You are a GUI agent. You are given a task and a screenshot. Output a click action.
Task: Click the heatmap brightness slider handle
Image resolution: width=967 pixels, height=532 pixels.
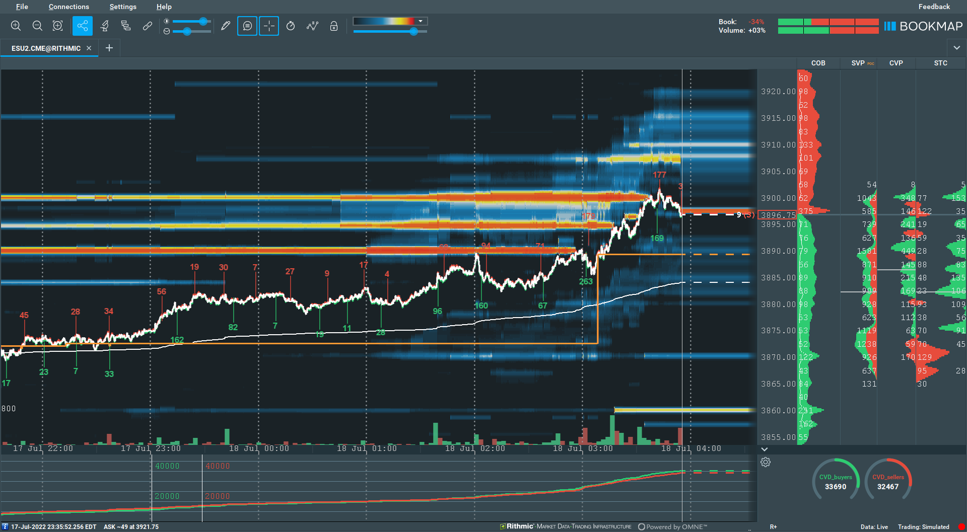[x=203, y=21]
